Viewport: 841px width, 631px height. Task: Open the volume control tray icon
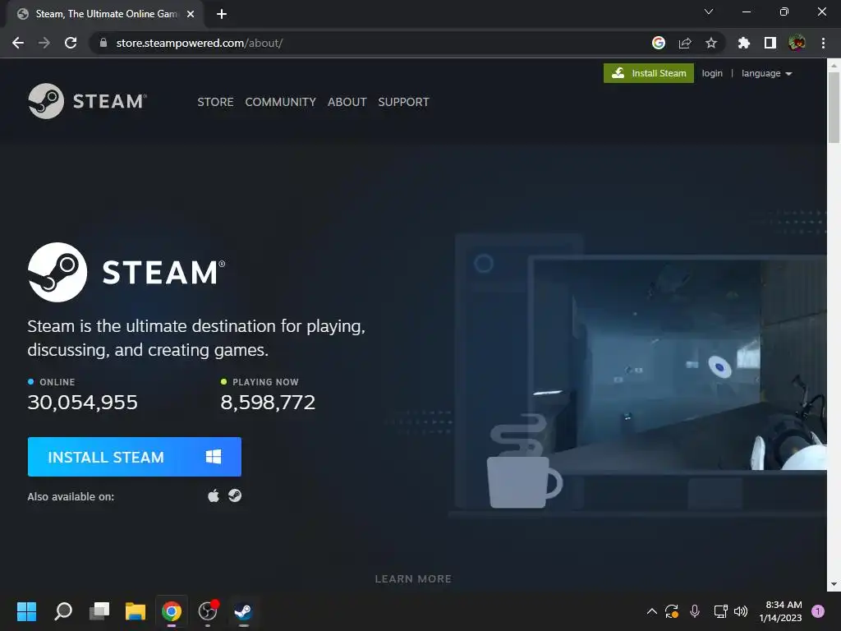[x=741, y=611]
